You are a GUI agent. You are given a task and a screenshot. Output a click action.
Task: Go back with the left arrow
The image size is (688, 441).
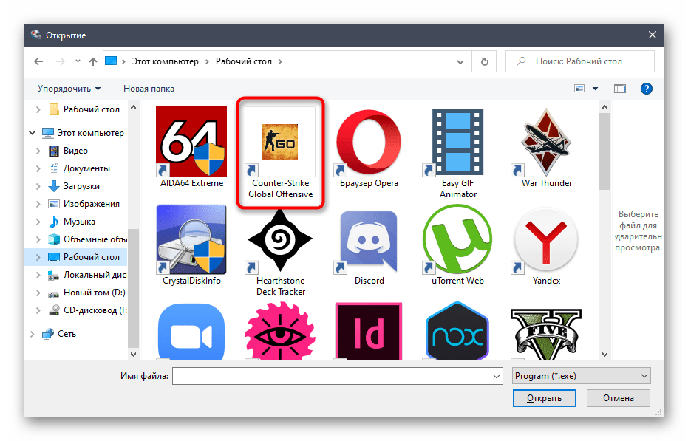[38, 61]
